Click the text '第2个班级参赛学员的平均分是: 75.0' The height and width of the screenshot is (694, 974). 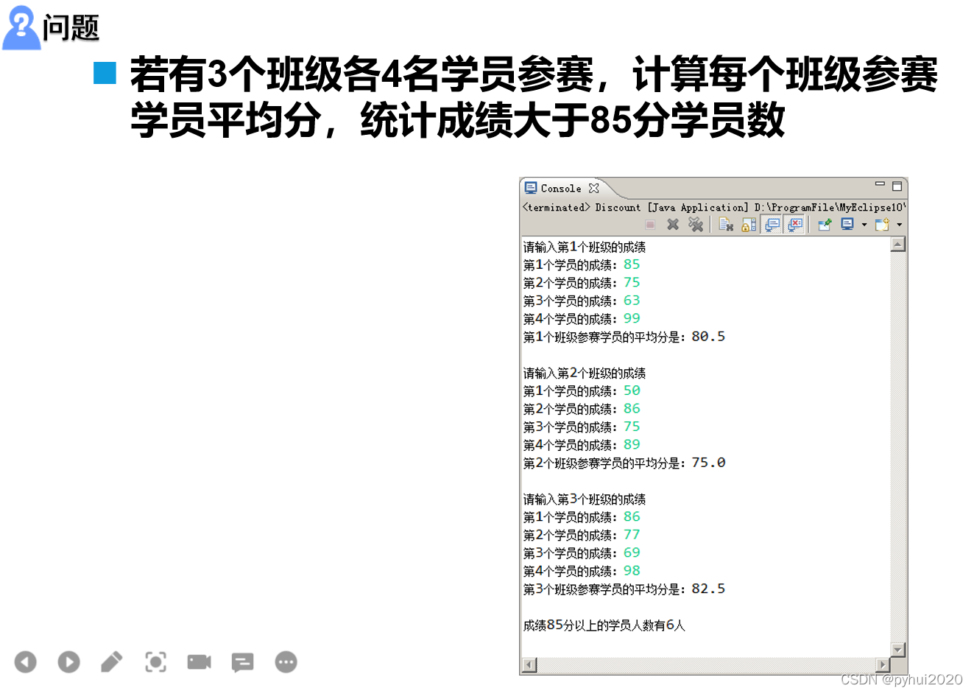(x=624, y=463)
